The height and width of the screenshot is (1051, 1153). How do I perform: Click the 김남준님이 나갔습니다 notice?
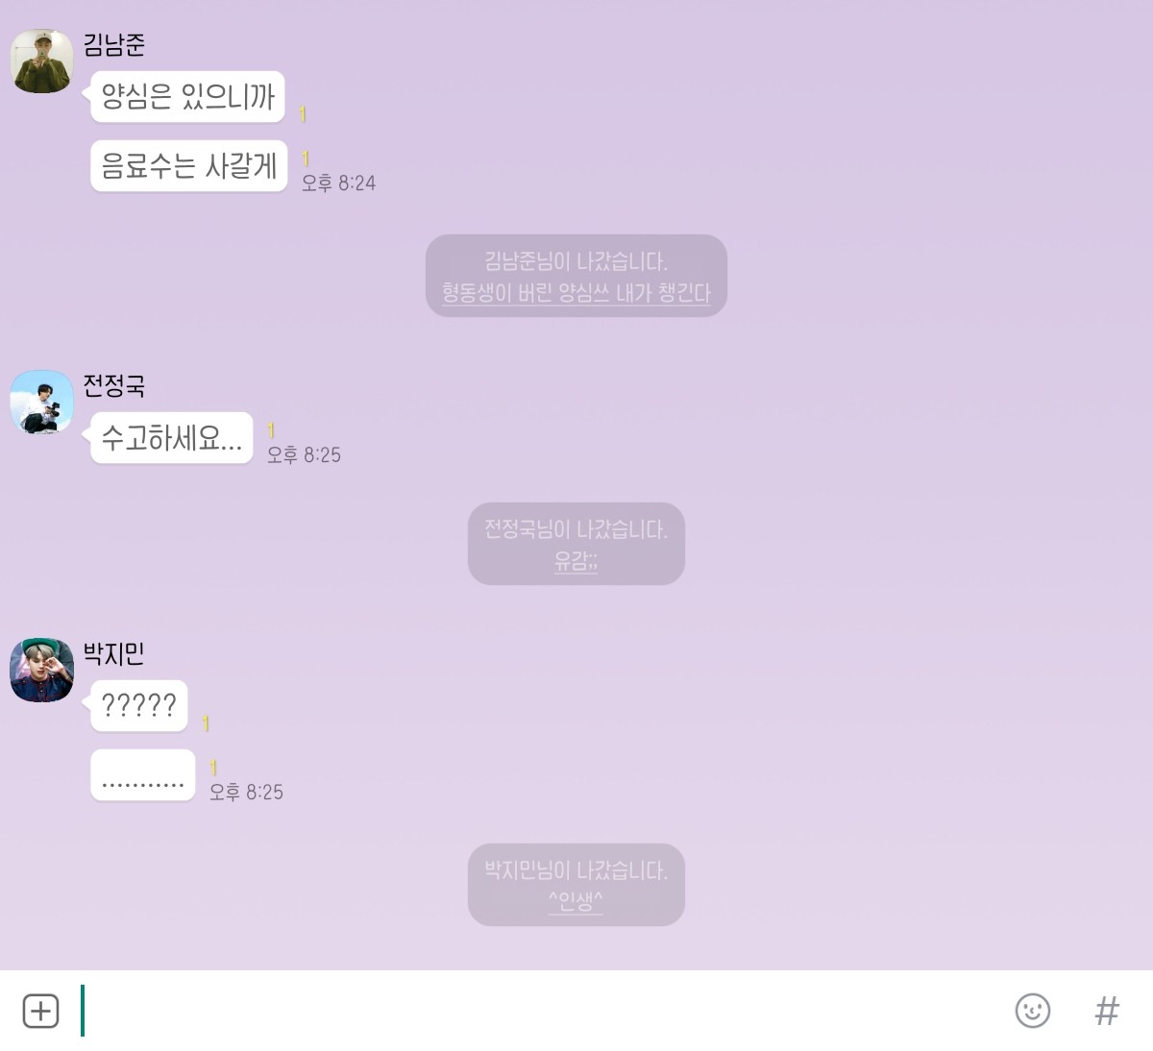pyautogui.click(x=576, y=261)
